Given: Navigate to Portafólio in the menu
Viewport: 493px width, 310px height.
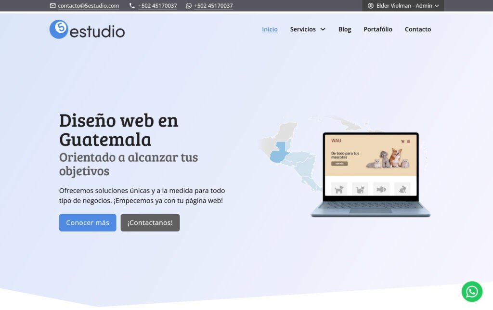Looking at the screenshot, I should pos(378,29).
